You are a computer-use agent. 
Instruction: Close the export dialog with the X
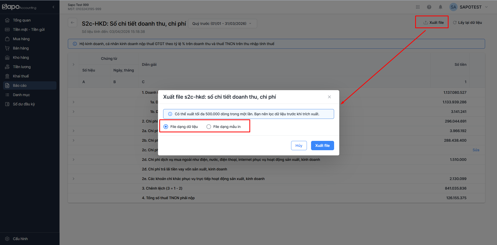tap(329, 97)
